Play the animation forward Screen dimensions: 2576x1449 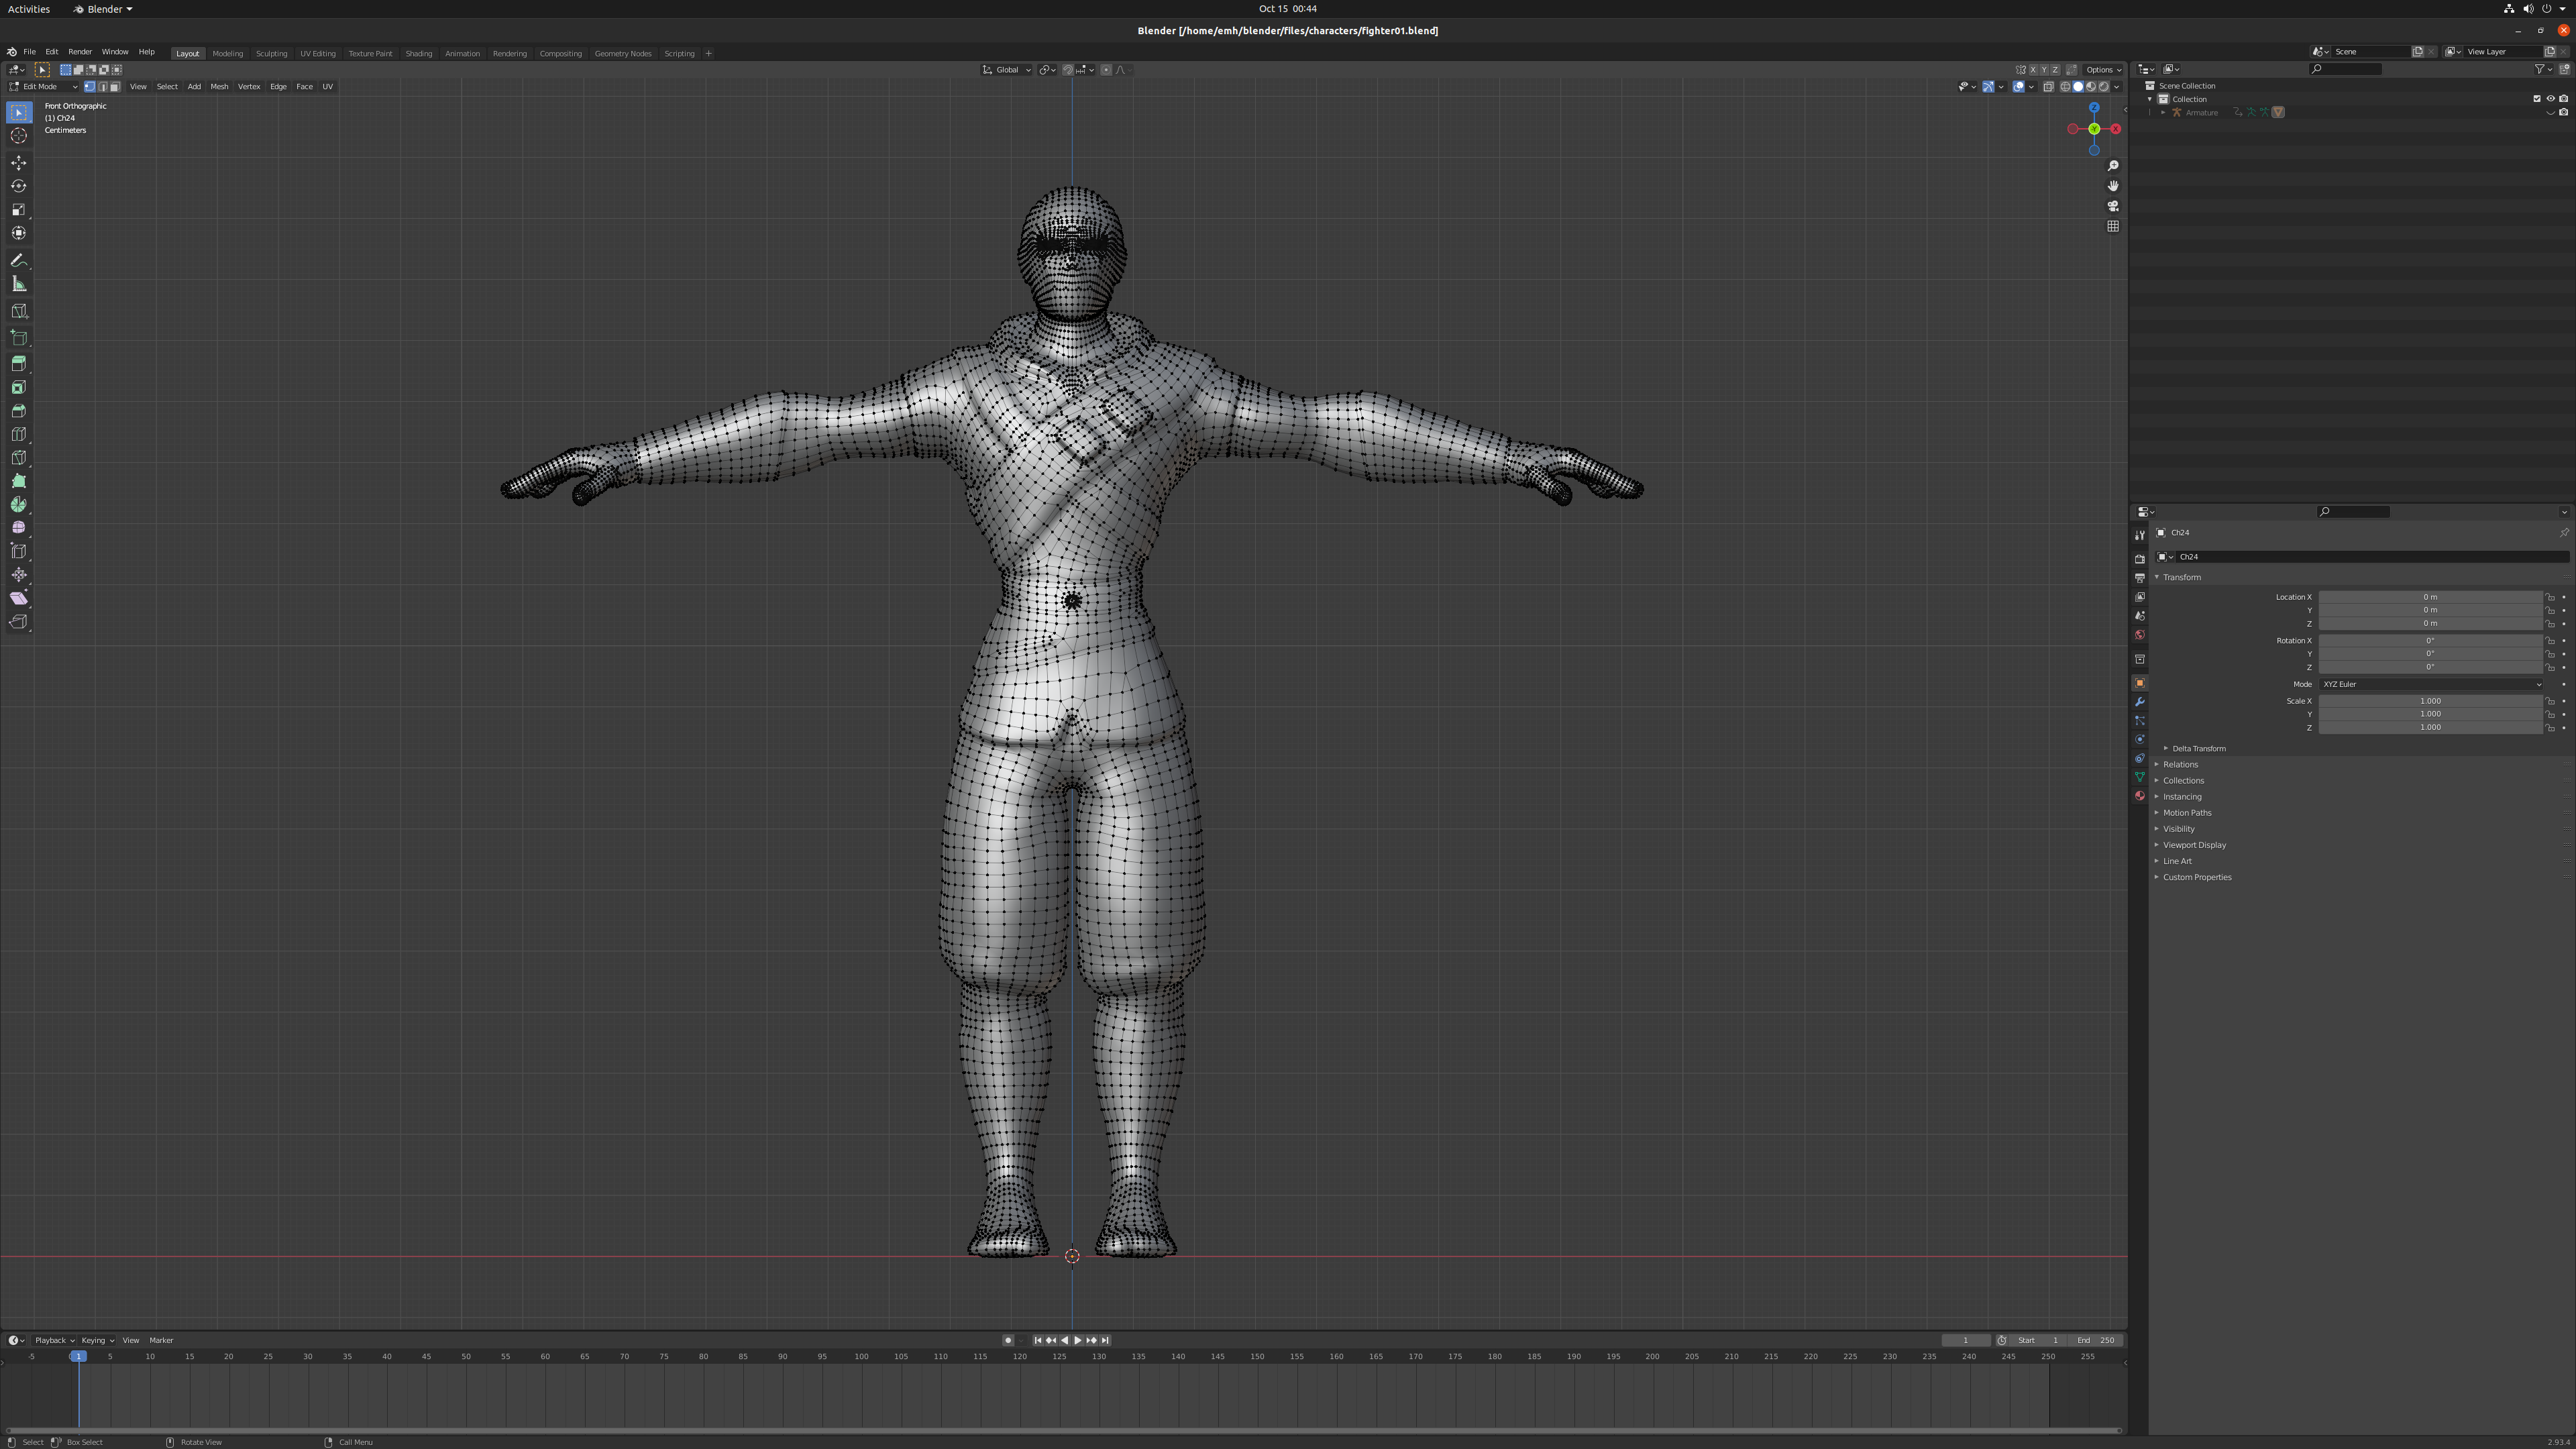point(1077,1340)
